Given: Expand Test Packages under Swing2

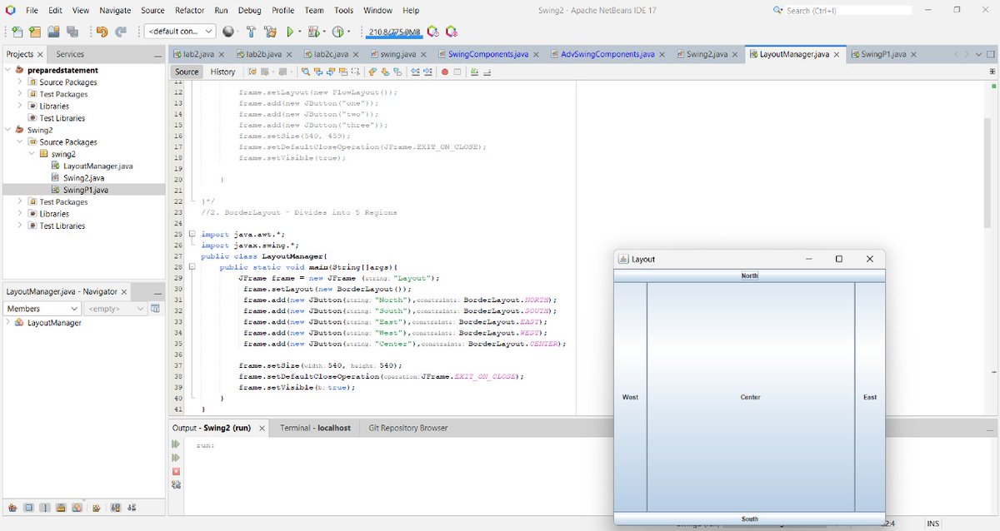Looking at the screenshot, I should 20,201.
